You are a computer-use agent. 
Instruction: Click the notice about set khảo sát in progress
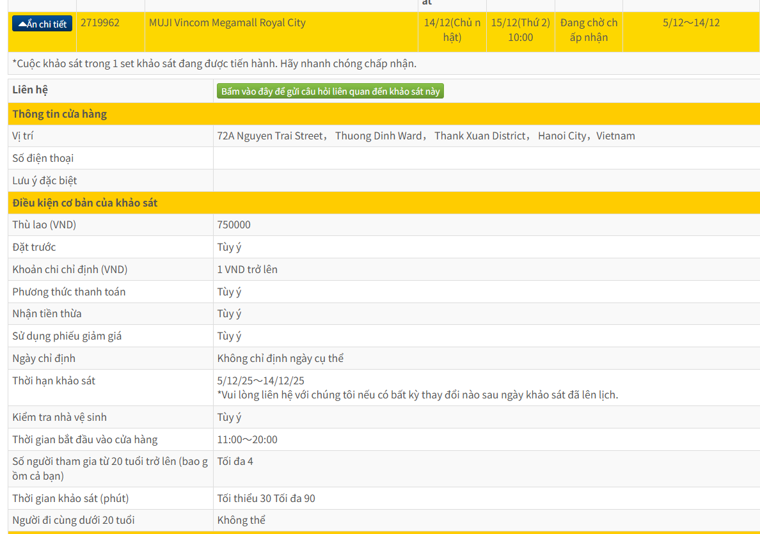pos(214,63)
